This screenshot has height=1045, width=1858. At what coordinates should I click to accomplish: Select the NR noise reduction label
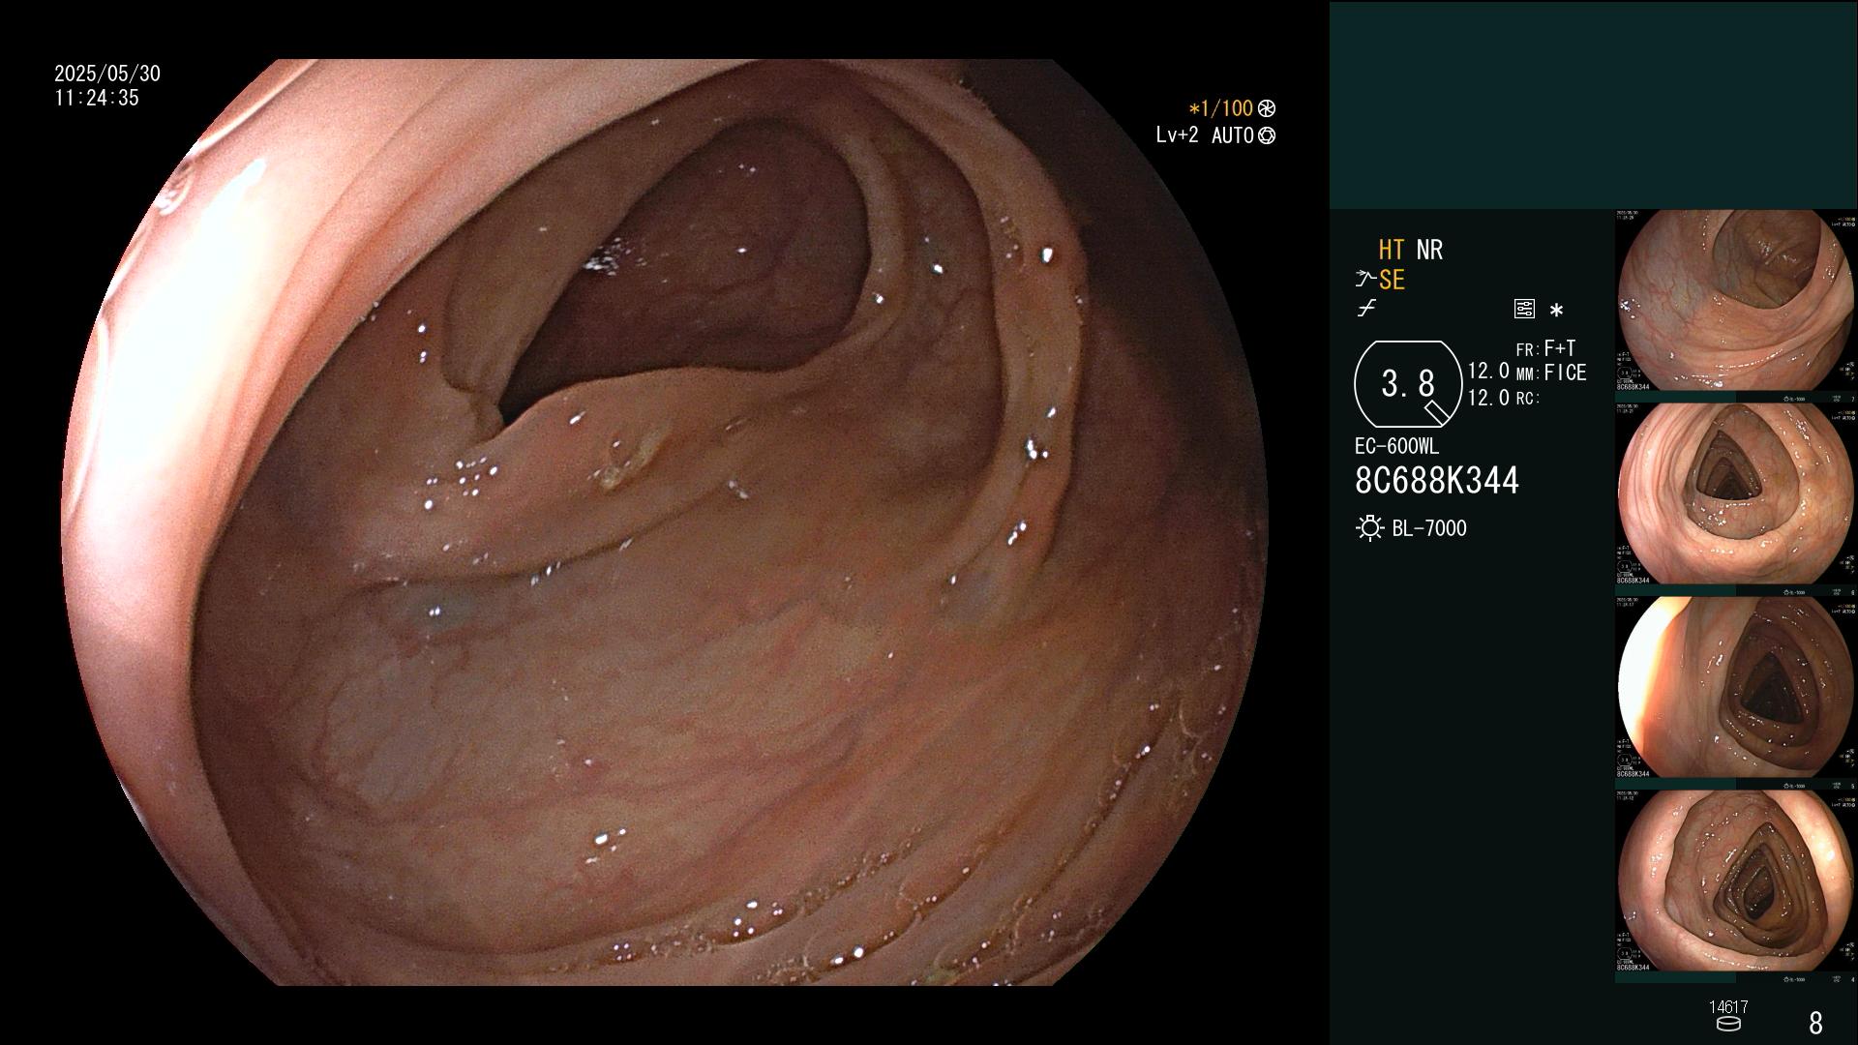coord(1429,250)
